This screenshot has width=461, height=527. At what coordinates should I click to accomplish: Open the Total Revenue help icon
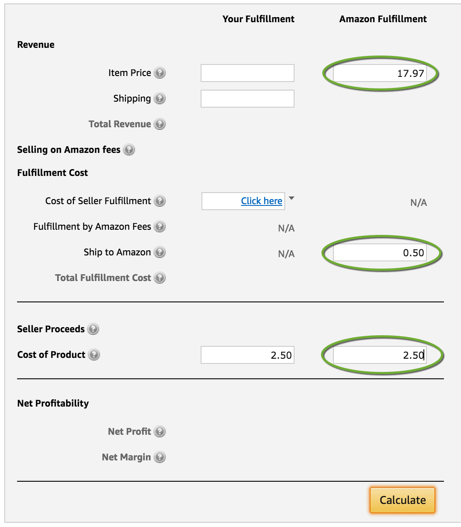click(x=160, y=124)
